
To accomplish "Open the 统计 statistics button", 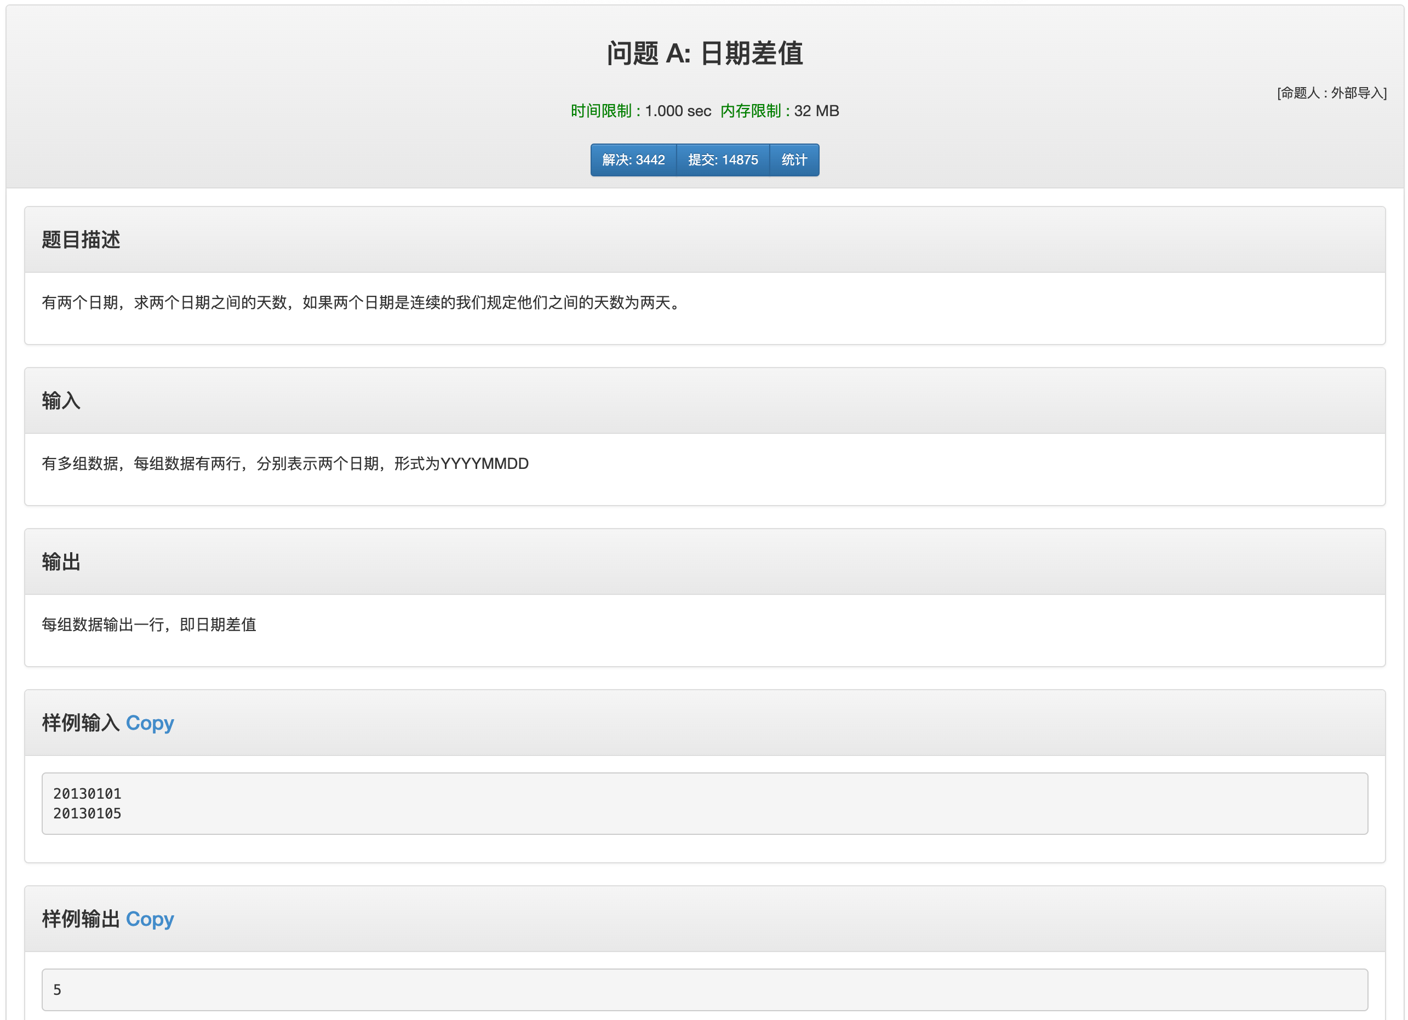I will point(793,160).
